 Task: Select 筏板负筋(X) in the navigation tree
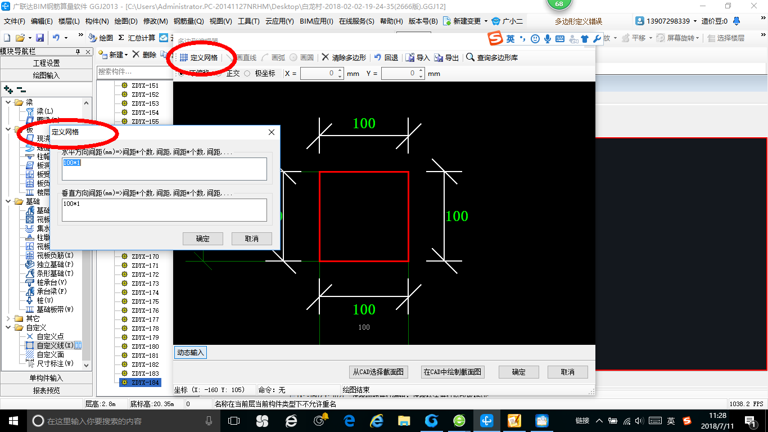55,255
